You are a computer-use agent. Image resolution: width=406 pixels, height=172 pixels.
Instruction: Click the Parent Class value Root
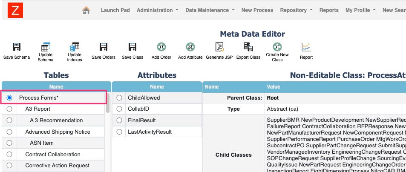[x=273, y=98]
